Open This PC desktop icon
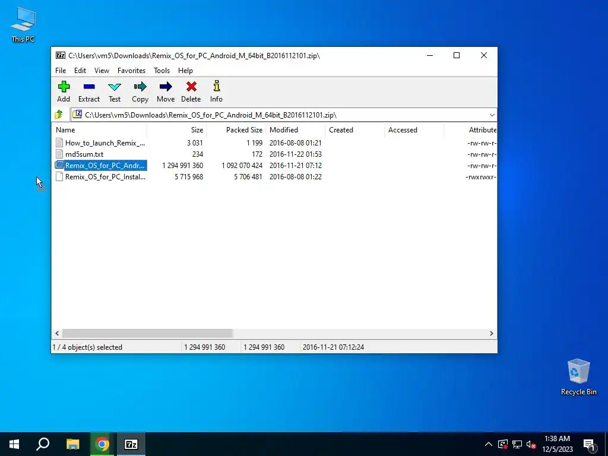Screen dimensions: 608x456 (23, 24)
